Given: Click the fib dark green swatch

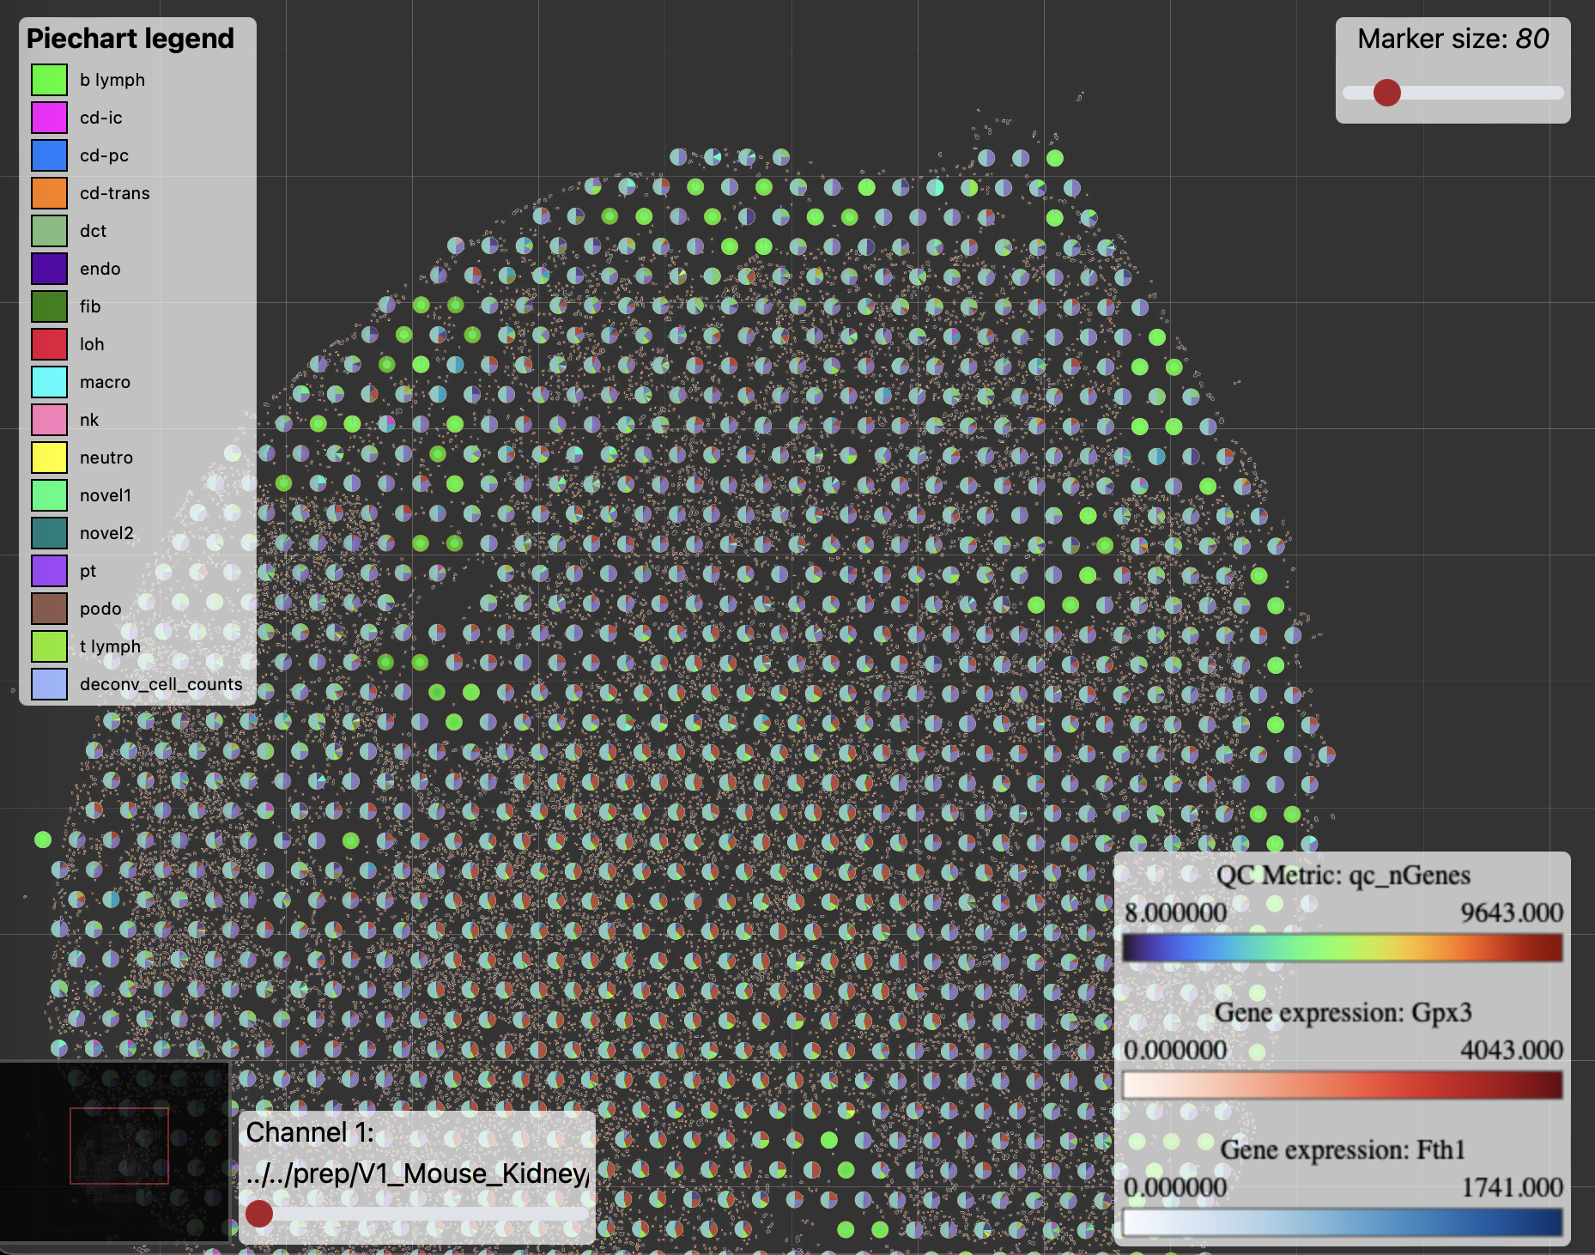Looking at the screenshot, I should pos(49,306).
